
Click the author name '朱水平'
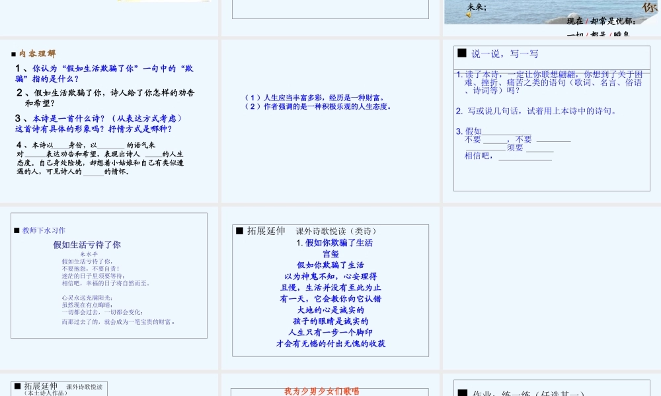tap(89, 254)
